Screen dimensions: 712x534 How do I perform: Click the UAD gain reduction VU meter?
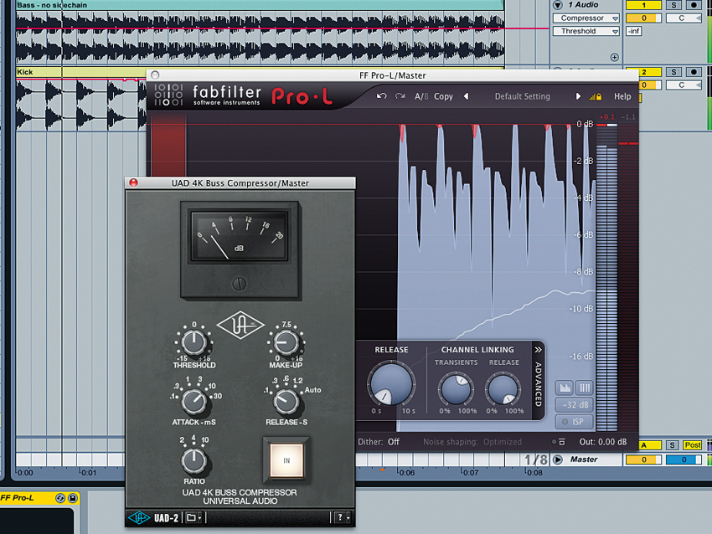point(240,236)
